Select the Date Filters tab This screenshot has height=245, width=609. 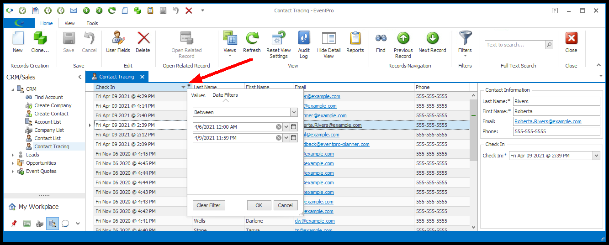pyautogui.click(x=225, y=95)
